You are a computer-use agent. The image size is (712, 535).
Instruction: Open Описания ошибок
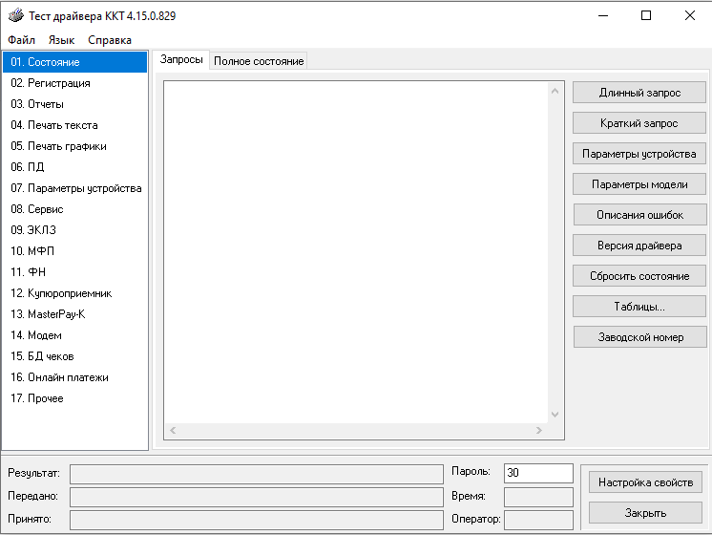639,215
